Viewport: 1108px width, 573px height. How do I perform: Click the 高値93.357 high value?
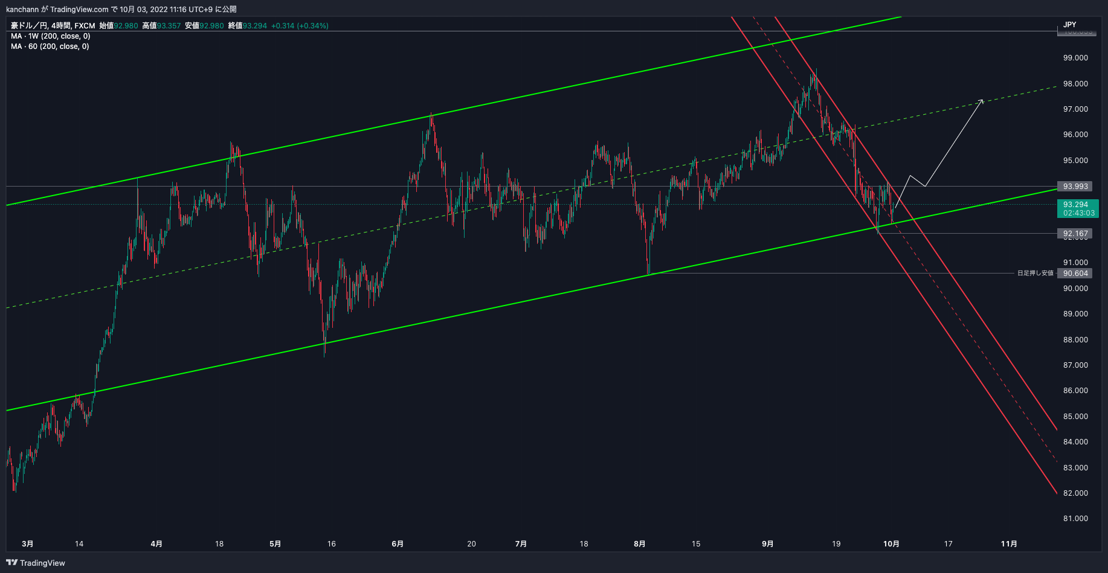coord(161,26)
